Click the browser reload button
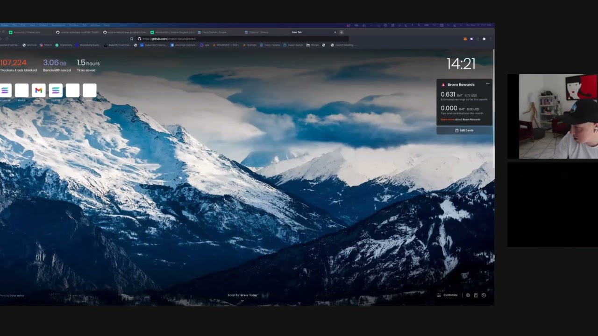The height and width of the screenshot is (336, 598). [7, 39]
